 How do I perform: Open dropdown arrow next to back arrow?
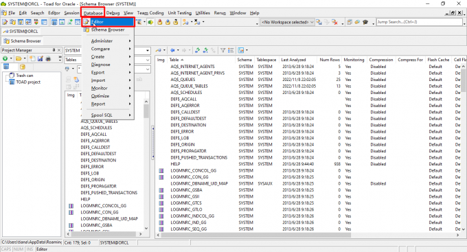[x=178, y=50]
